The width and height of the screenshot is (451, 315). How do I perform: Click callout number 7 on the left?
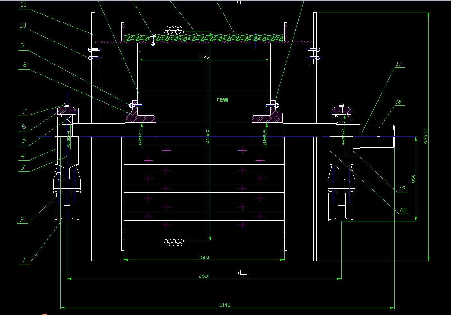25,112
